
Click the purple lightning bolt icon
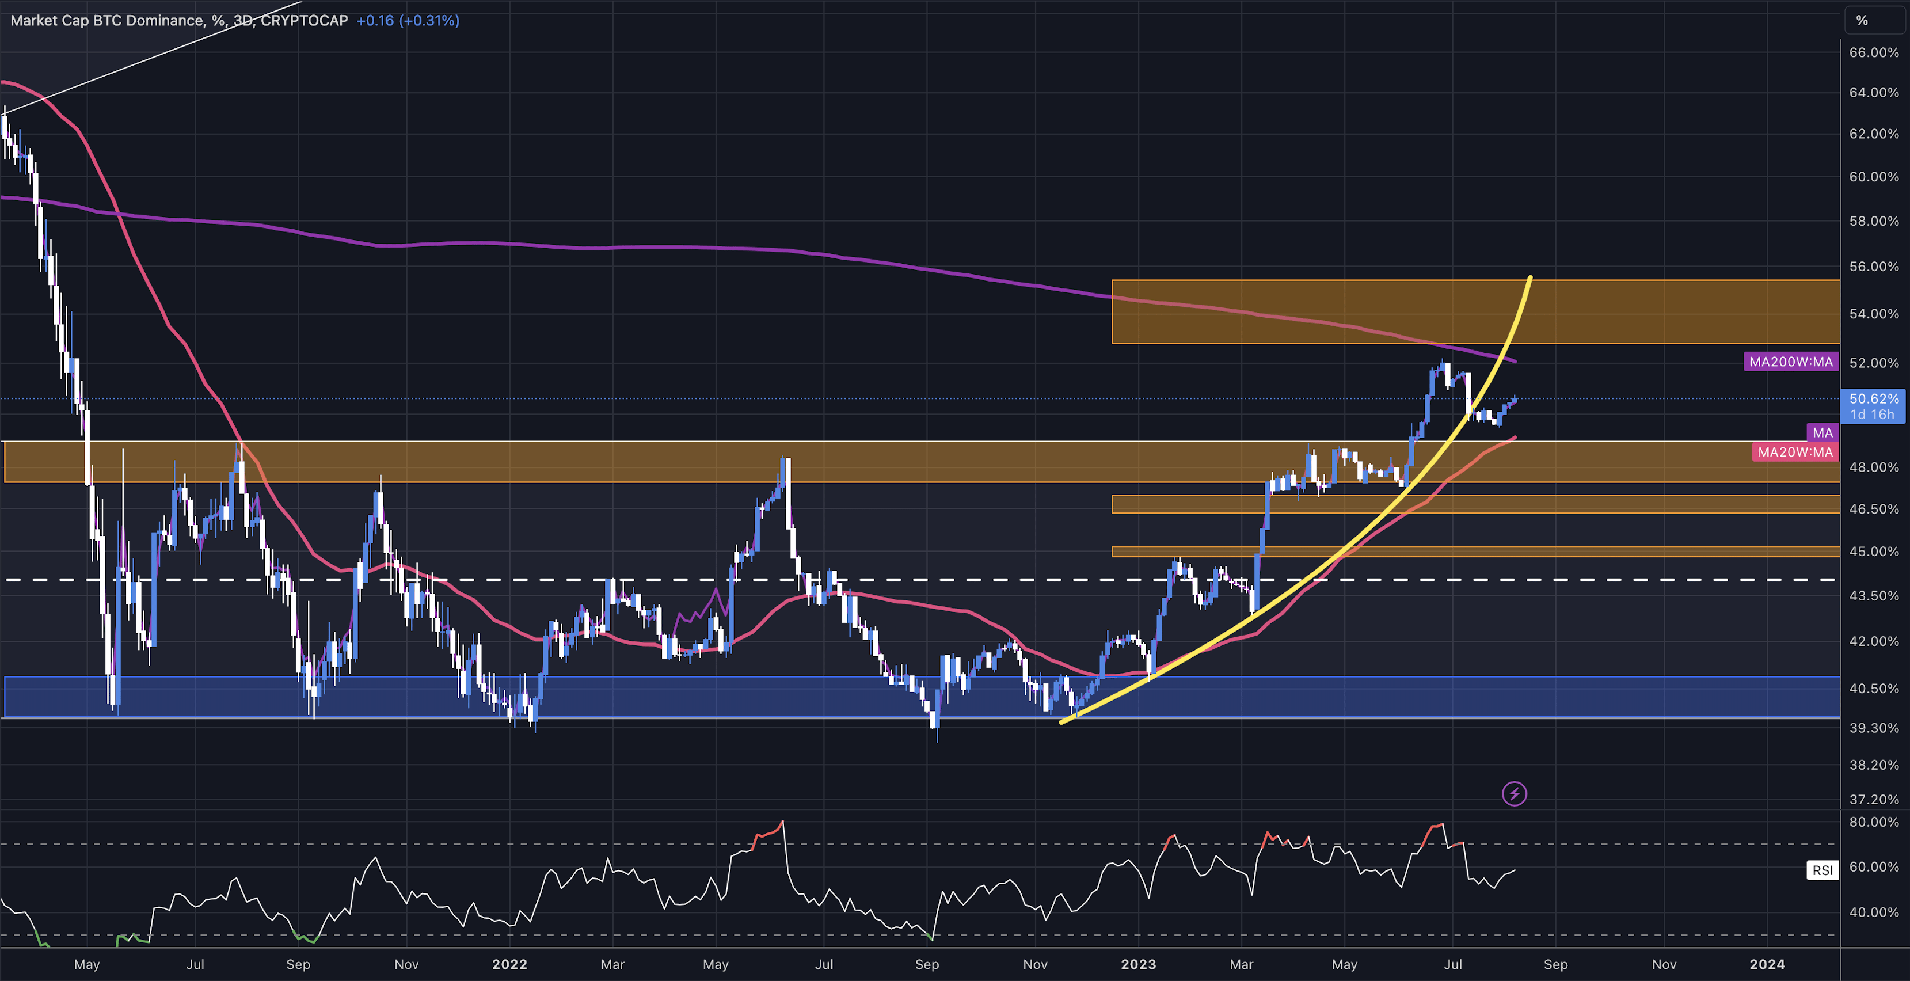pyautogui.click(x=1514, y=794)
